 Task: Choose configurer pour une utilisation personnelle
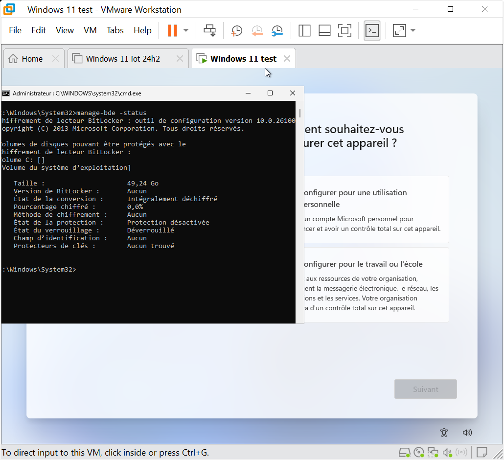pos(376,209)
